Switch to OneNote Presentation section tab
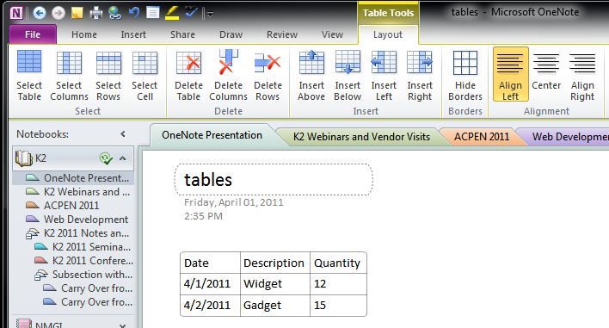The height and width of the screenshot is (328, 609). (212, 135)
